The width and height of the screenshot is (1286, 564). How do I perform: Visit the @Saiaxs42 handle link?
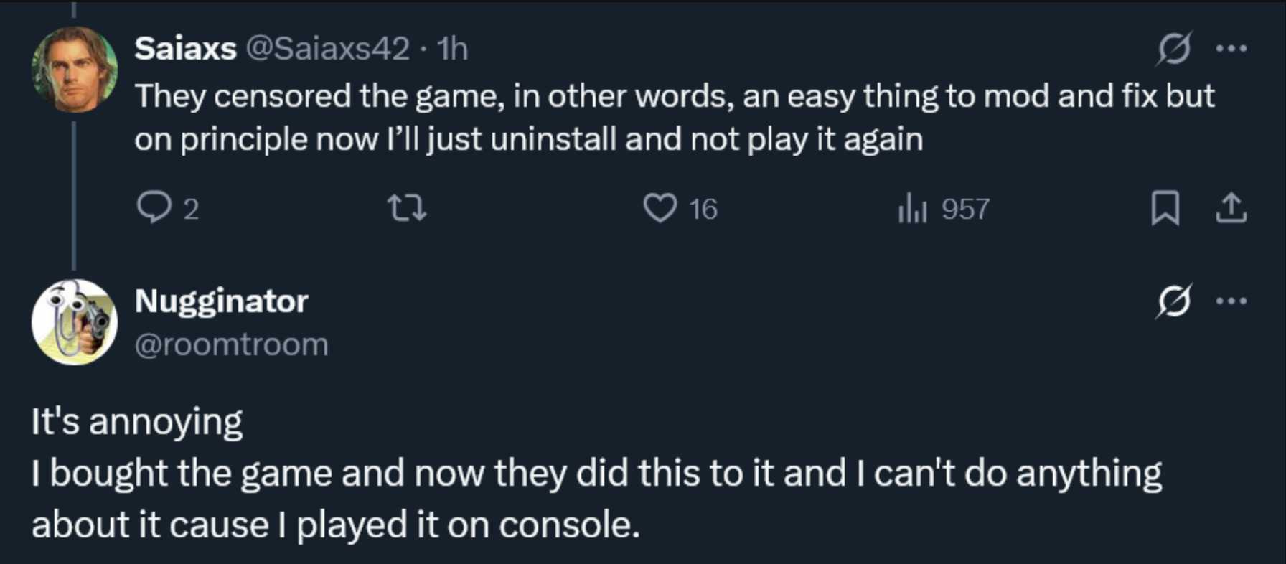[x=328, y=49]
